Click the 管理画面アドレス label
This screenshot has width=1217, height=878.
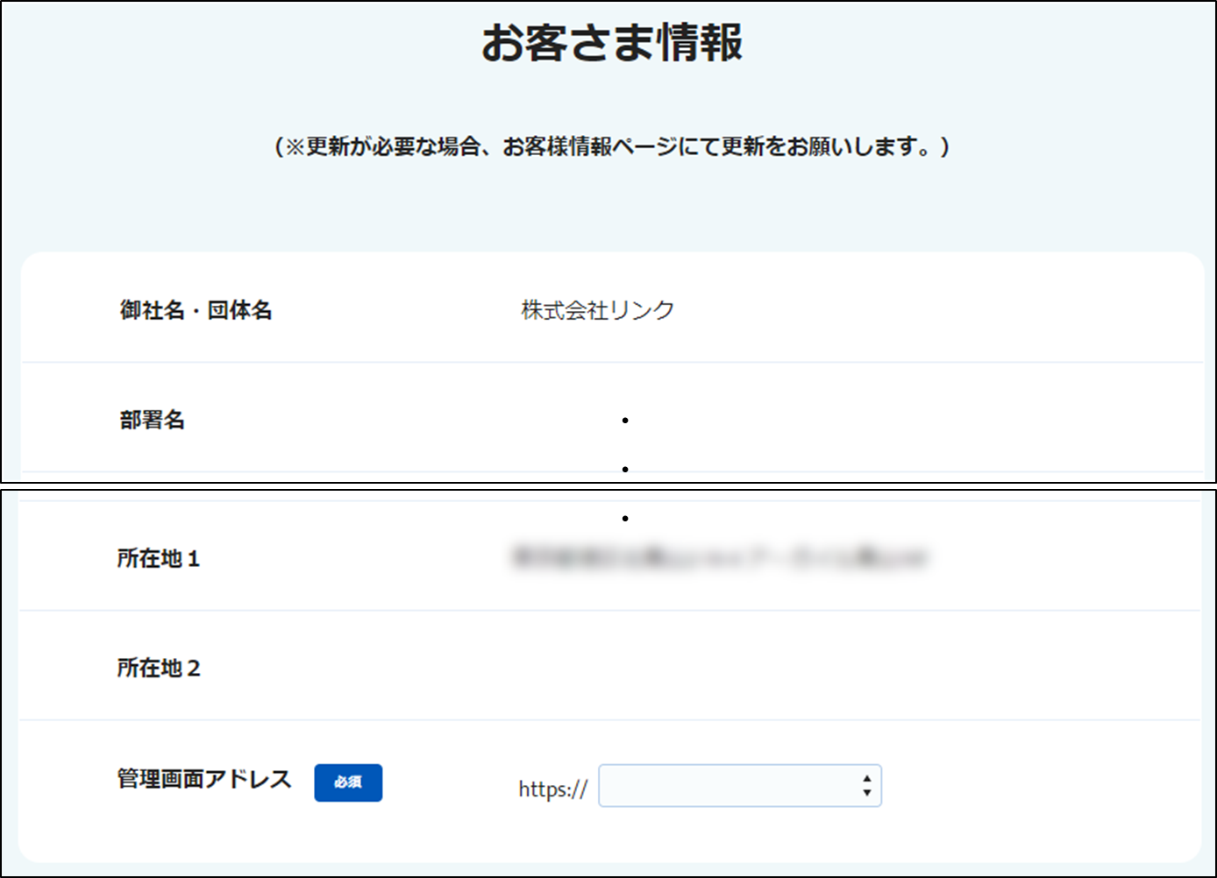pos(204,779)
